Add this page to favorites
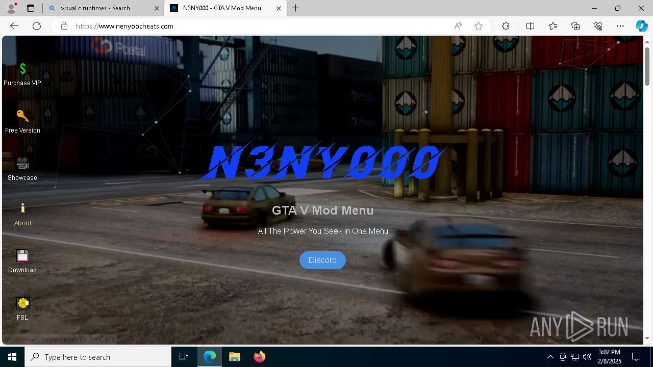This screenshot has height=367, width=653. coord(479,26)
